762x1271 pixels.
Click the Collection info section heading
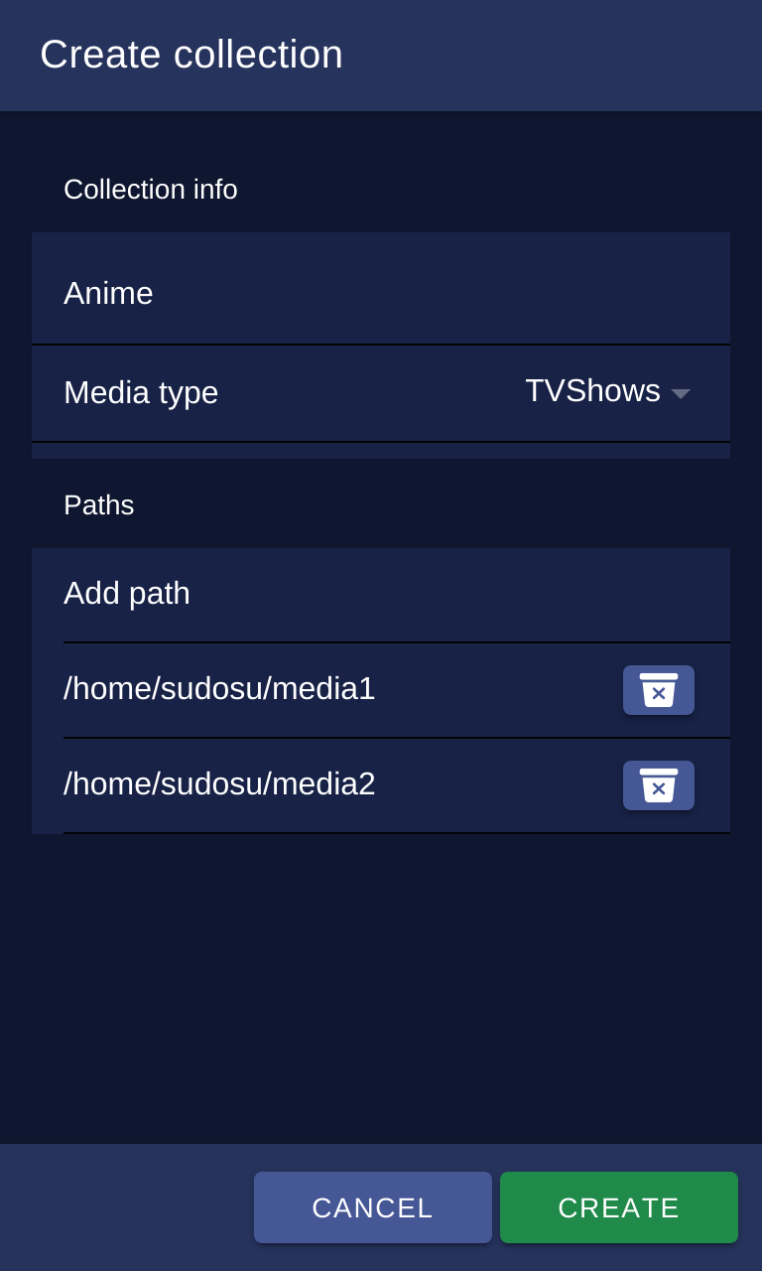point(151,190)
